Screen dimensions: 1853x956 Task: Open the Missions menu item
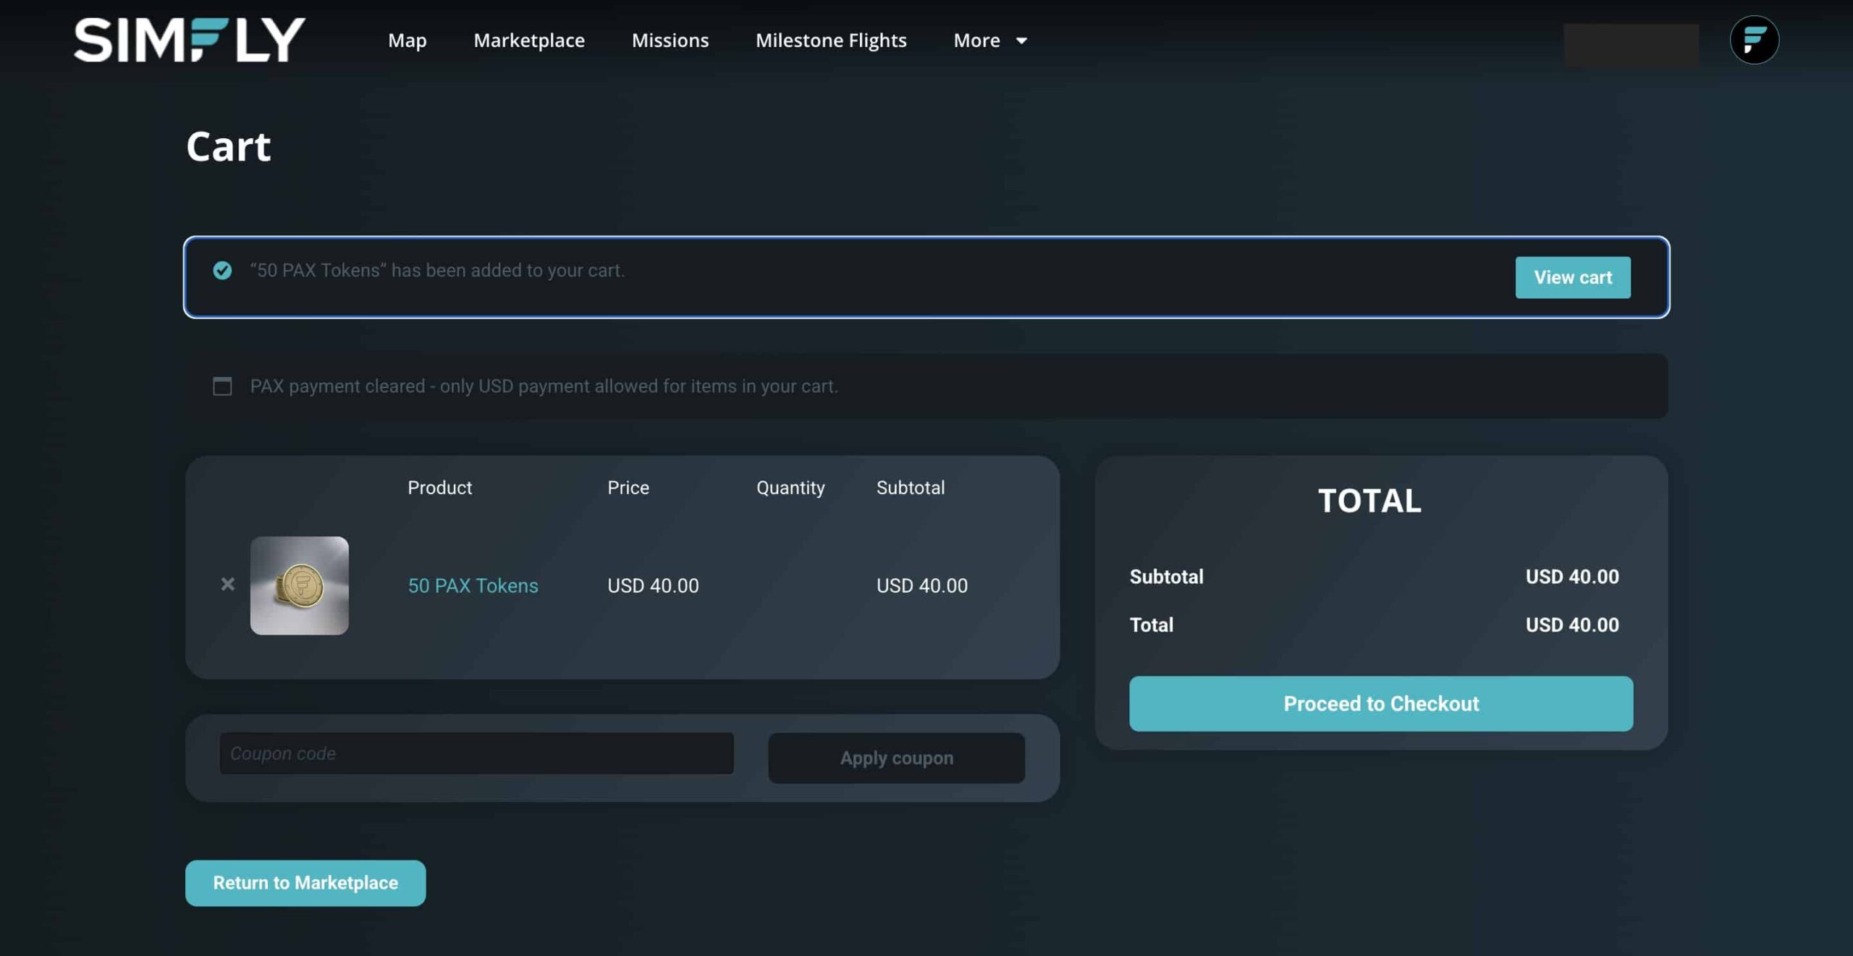tap(670, 40)
